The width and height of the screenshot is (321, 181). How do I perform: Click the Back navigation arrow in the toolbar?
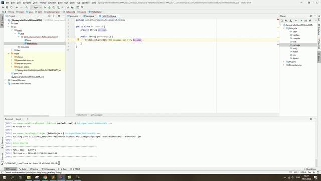[17, 7]
